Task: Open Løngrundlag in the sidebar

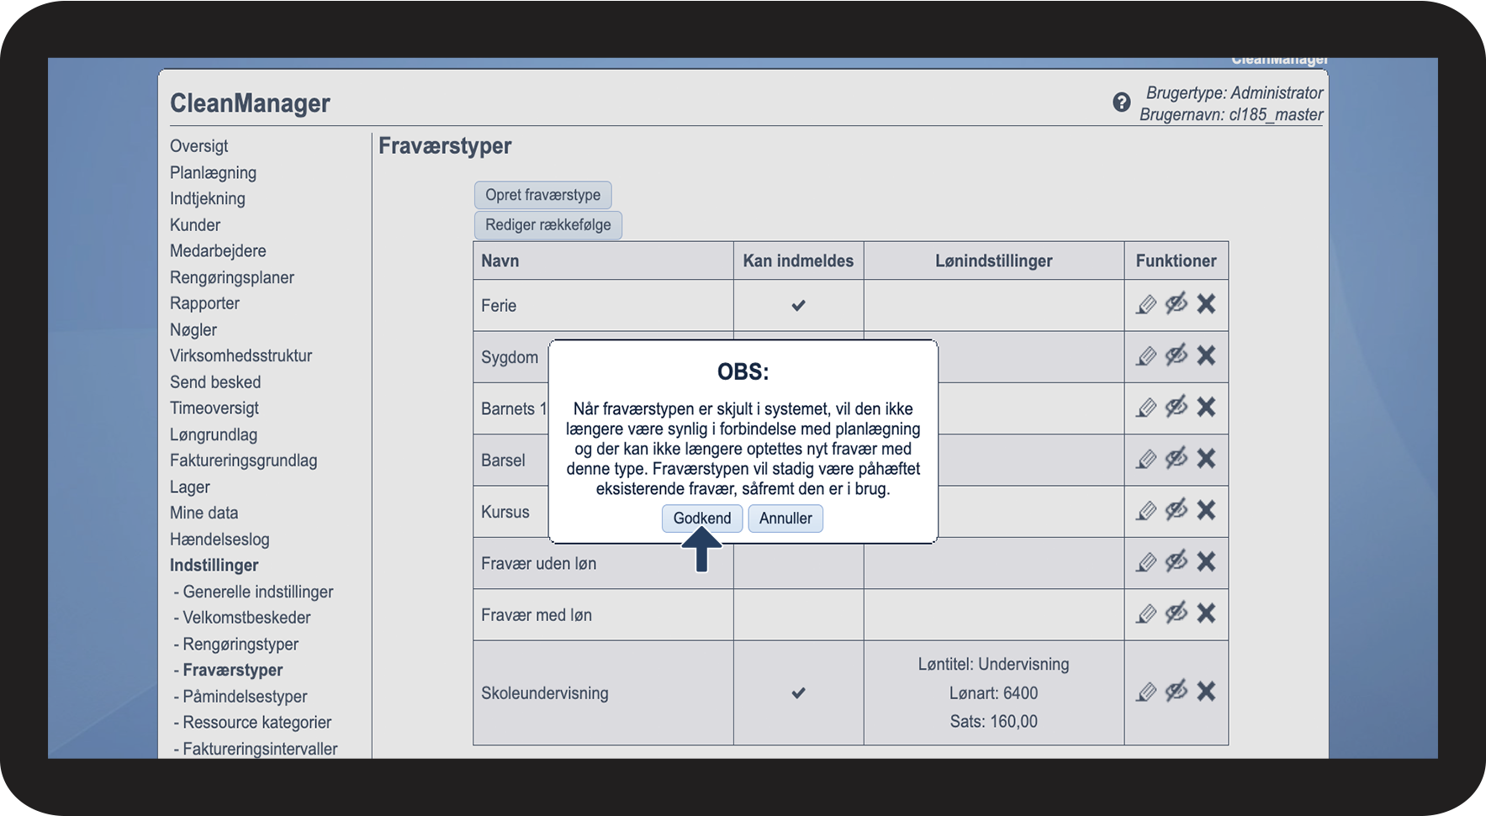Action: (x=214, y=435)
